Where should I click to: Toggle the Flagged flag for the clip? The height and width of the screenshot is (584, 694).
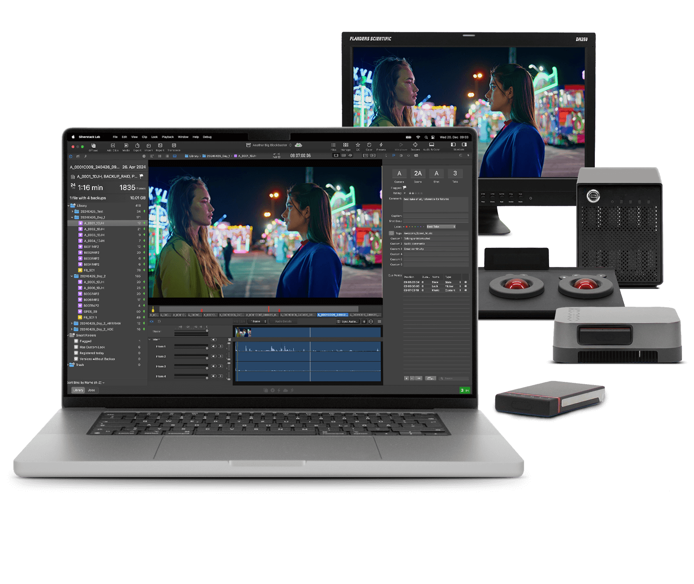(405, 188)
